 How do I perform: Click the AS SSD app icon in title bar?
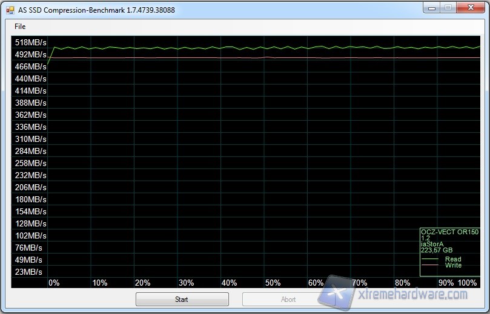pos(10,10)
